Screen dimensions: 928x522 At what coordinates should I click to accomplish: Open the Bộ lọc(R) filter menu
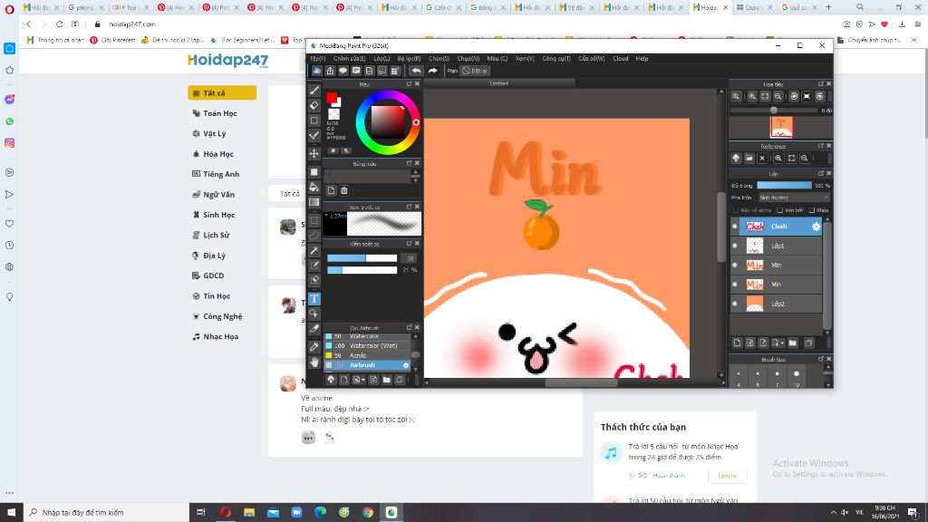pyautogui.click(x=409, y=58)
